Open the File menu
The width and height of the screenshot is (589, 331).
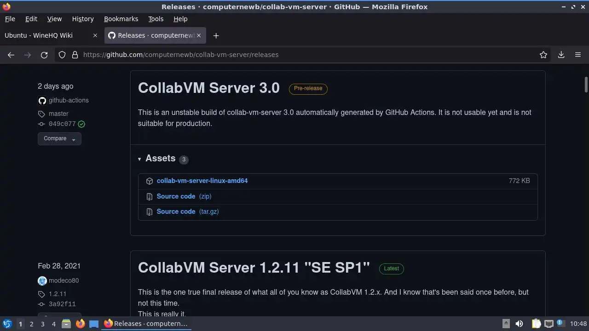click(x=10, y=19)
